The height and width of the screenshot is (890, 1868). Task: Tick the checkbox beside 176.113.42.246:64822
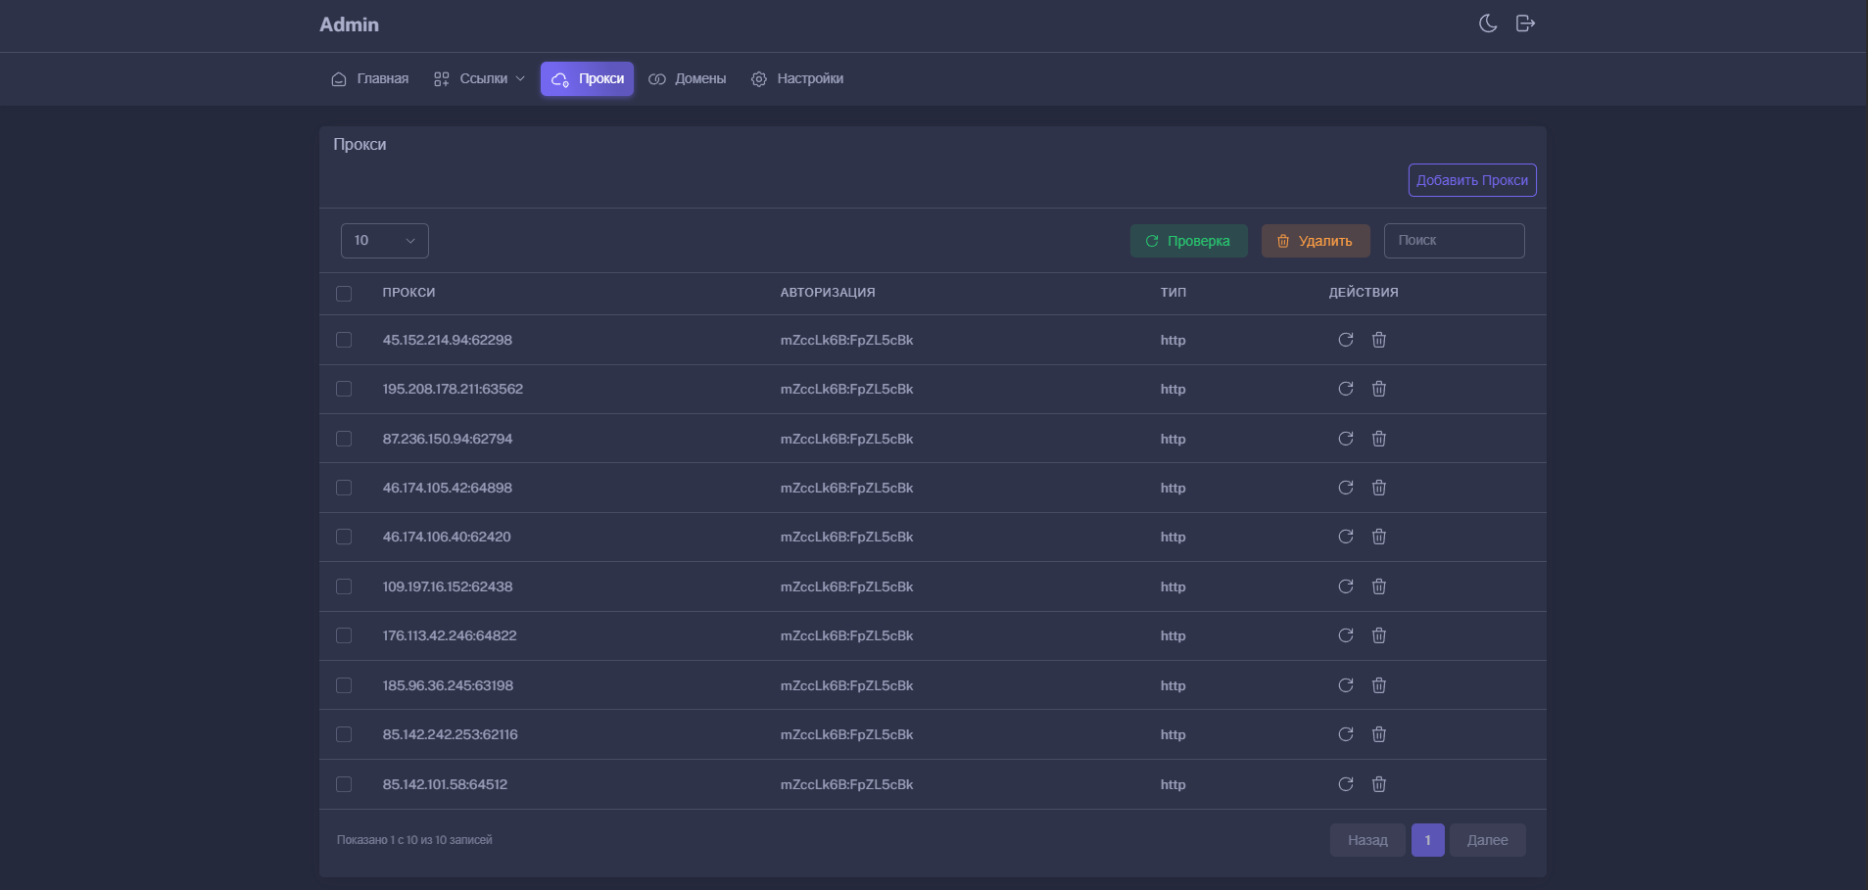pyautogui.click(x=344, y=635)
